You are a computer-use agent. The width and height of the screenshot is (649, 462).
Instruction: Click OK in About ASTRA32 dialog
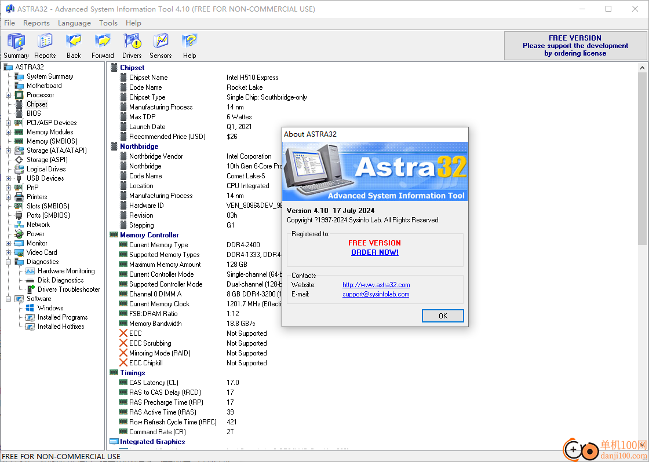click(443, 316)
